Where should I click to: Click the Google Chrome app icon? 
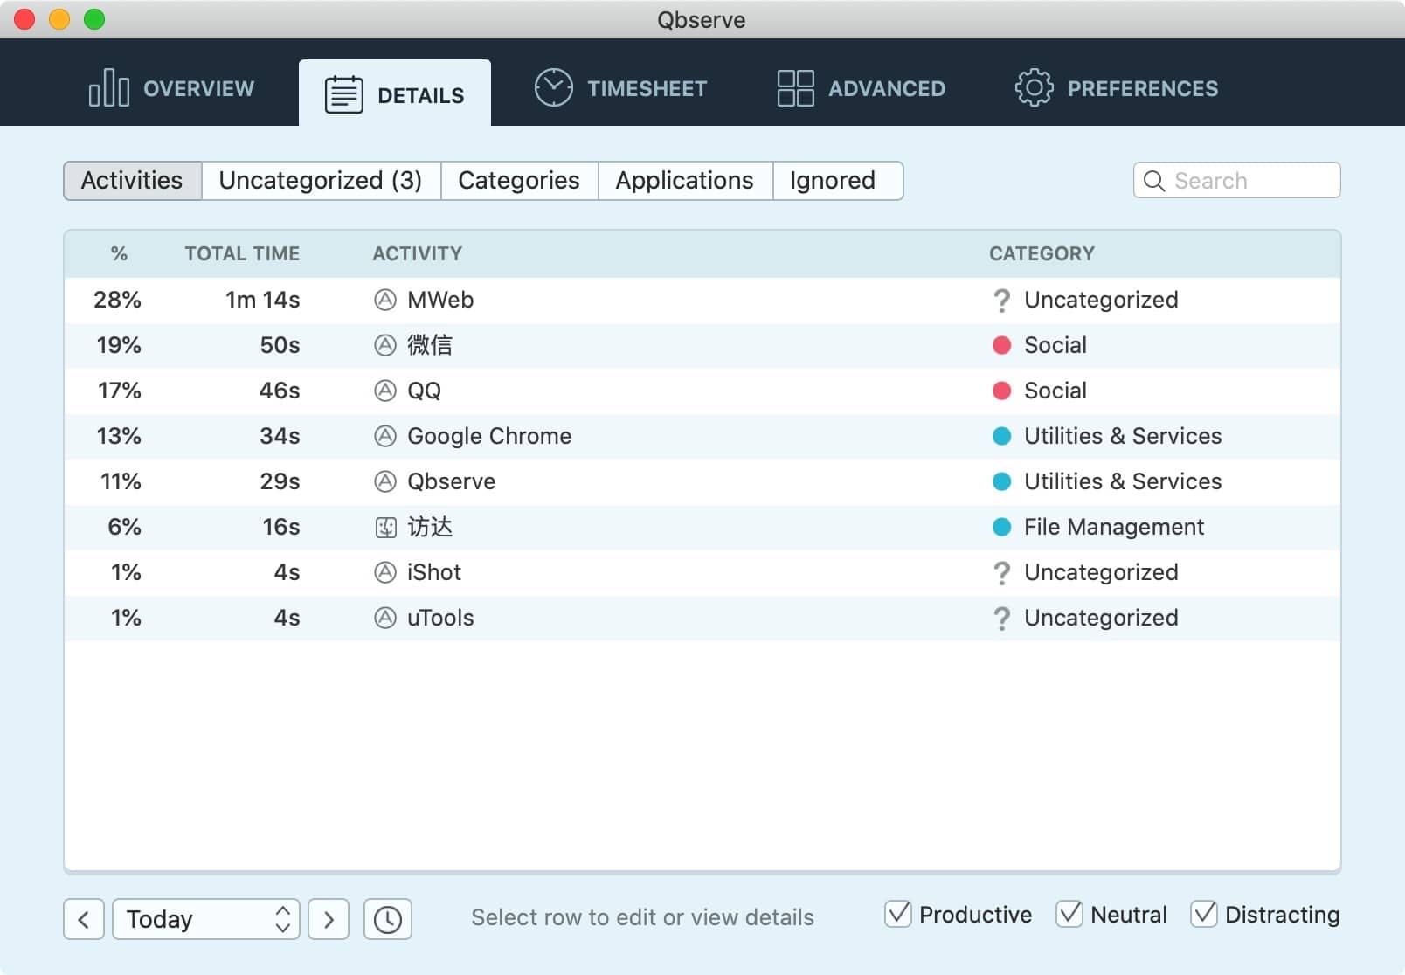coord(385,436)
